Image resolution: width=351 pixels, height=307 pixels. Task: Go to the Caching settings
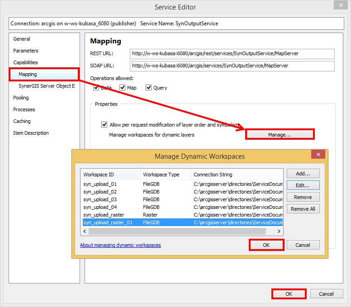tap(22, 121)
